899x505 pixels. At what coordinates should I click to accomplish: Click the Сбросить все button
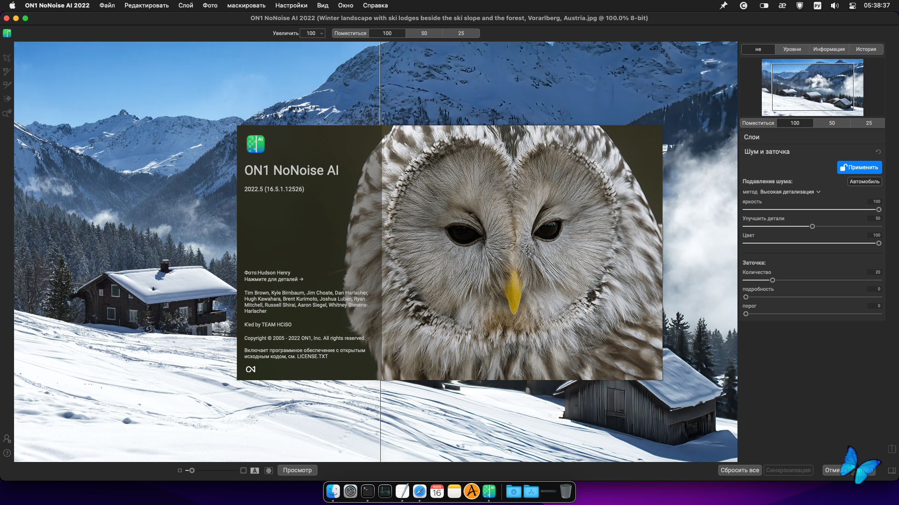pyautogui.click(x=739, y=470)
